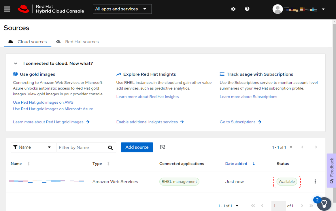Viewport: 336px width, 211px height.
Task: Open the Name filter type dropdown
Action: tap(33, 147)
